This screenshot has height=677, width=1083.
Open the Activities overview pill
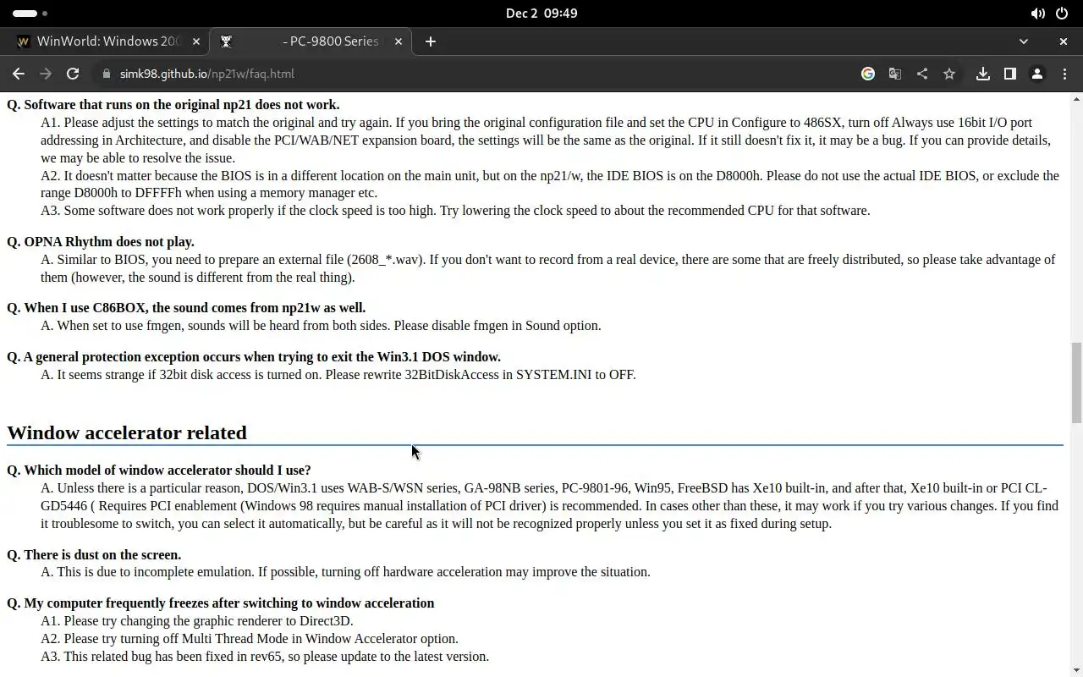(x=30, y=14)
